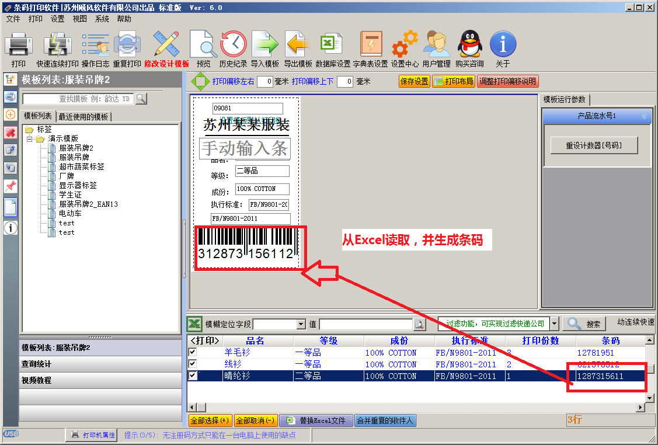The width and height of the screenshot is (658, 445).
Task: Open 打印机属性 in status bar
Action: pos(92,435)
